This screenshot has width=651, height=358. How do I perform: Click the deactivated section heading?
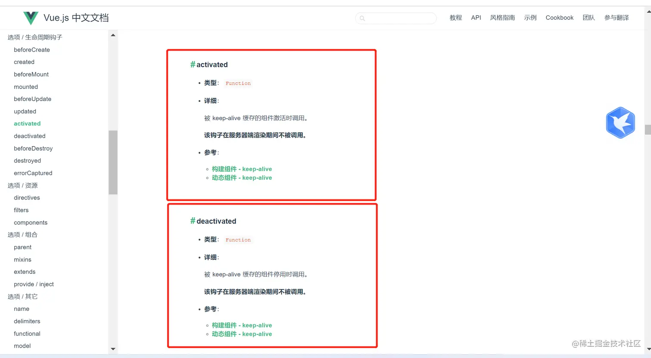(x=216, y=221)
